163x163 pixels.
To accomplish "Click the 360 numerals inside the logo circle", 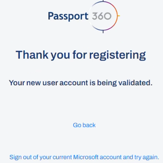I will [x=102, y=16].
